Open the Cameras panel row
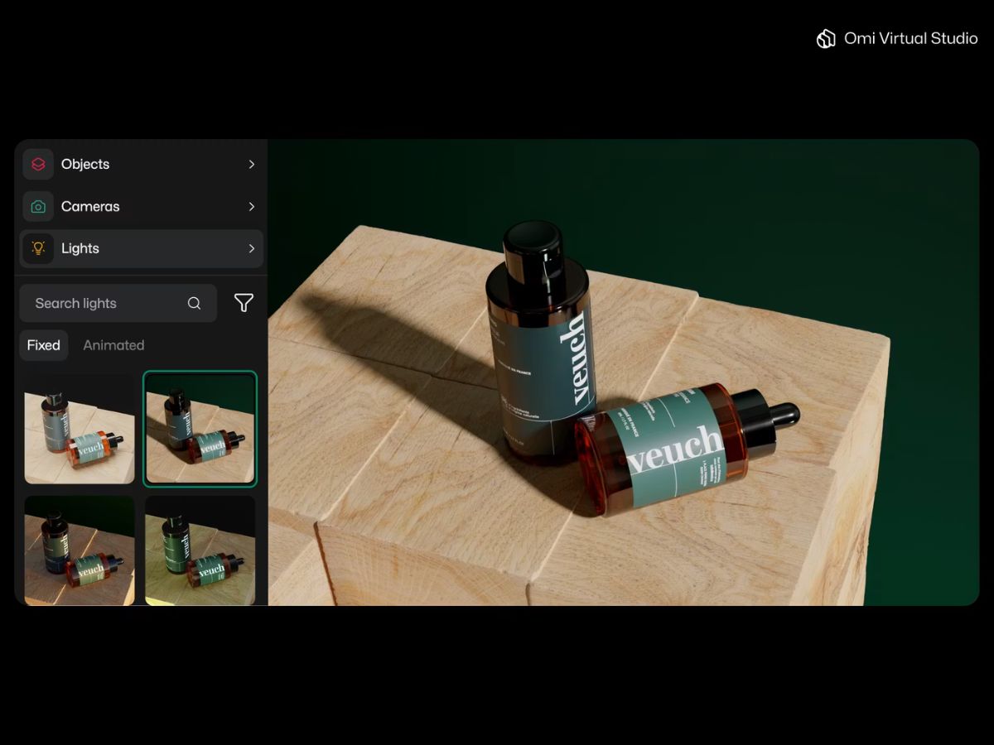Image resolution: width=994 pixels, height=745 pixels. [x=141, y=207]
